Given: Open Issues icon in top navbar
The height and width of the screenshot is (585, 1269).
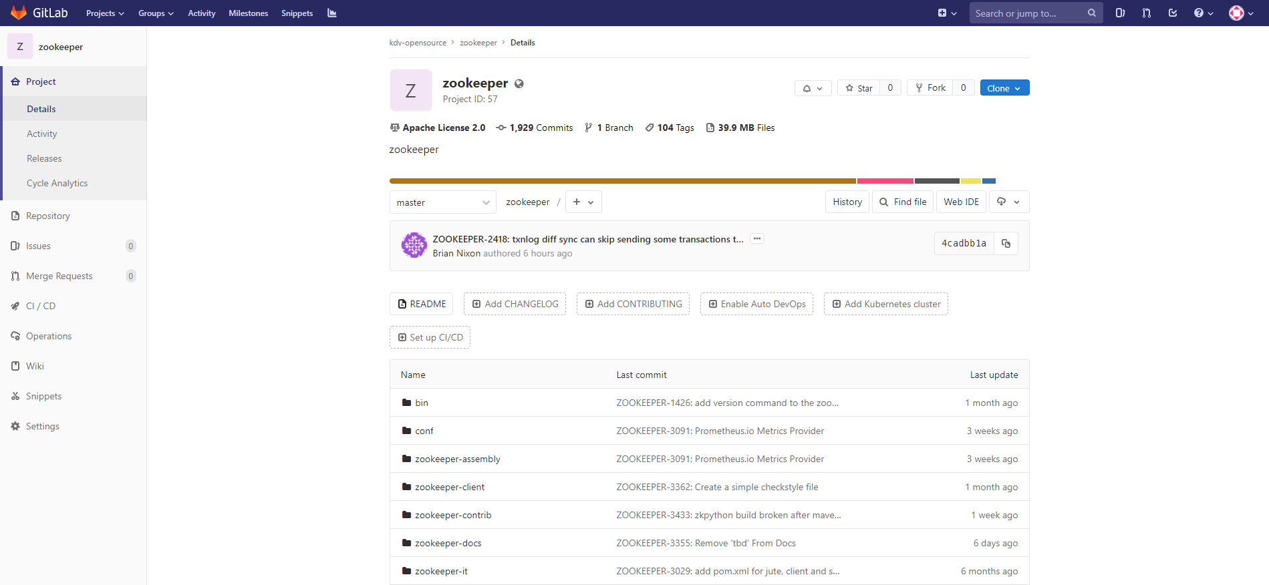Looking at the screenshot, I should (1120, 13).
